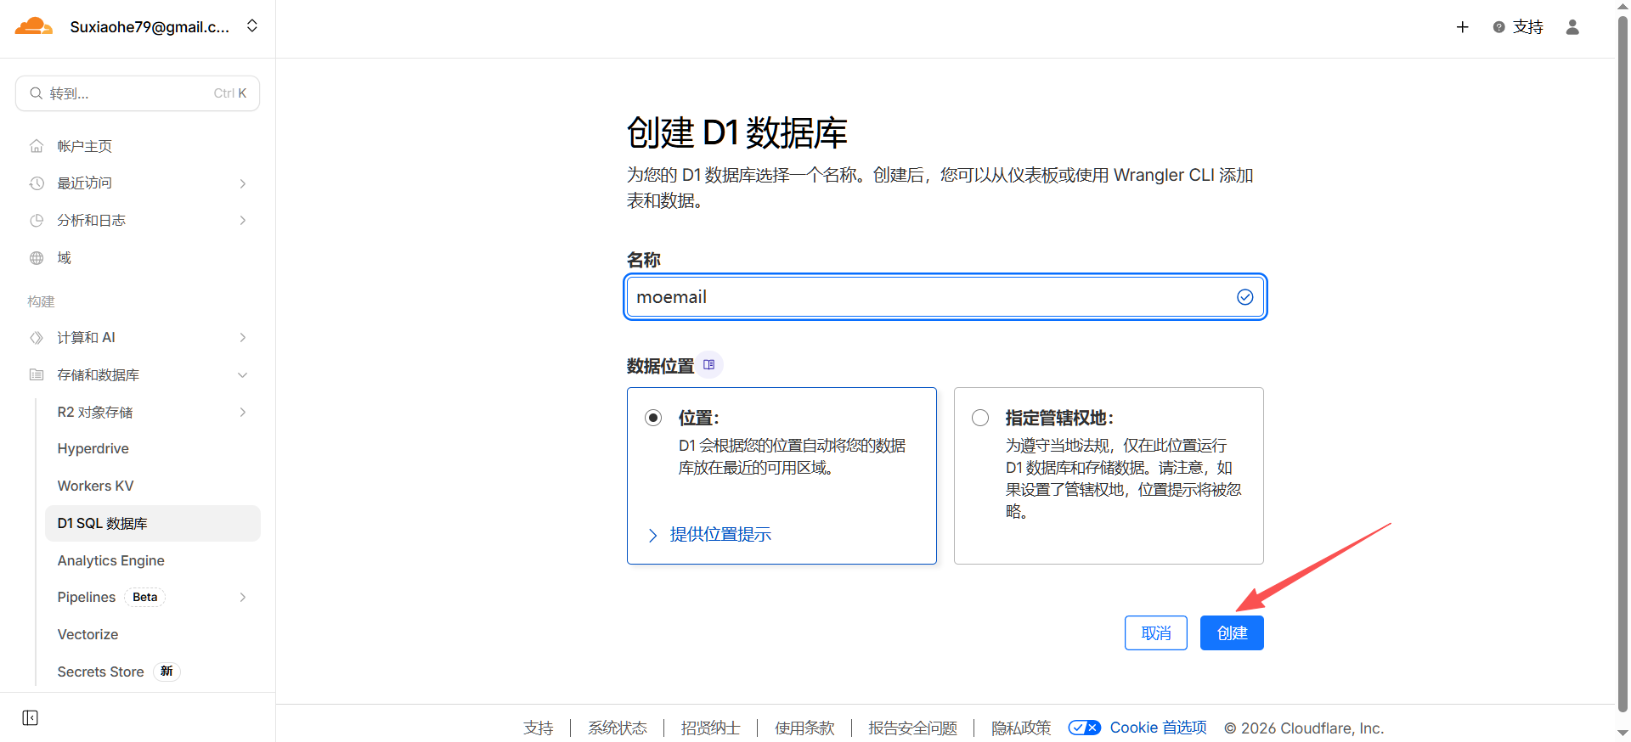
Task: Click the support question mark icon
Action: [x=1498, y=27]
